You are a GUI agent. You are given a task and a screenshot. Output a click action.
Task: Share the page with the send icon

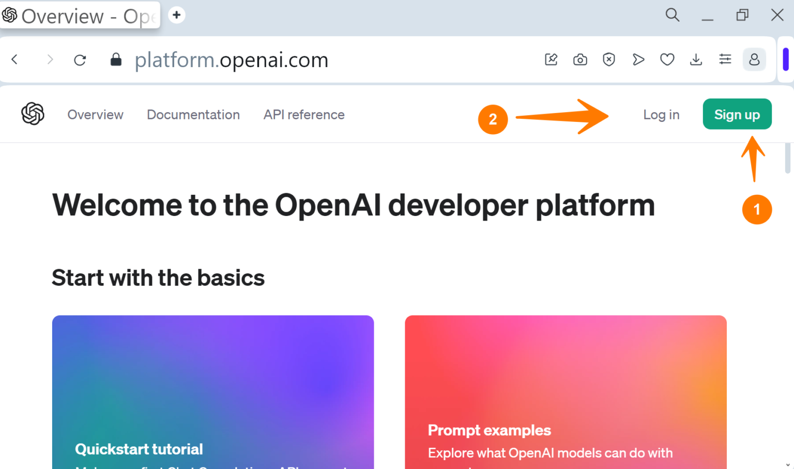click(x=638, y=59)
